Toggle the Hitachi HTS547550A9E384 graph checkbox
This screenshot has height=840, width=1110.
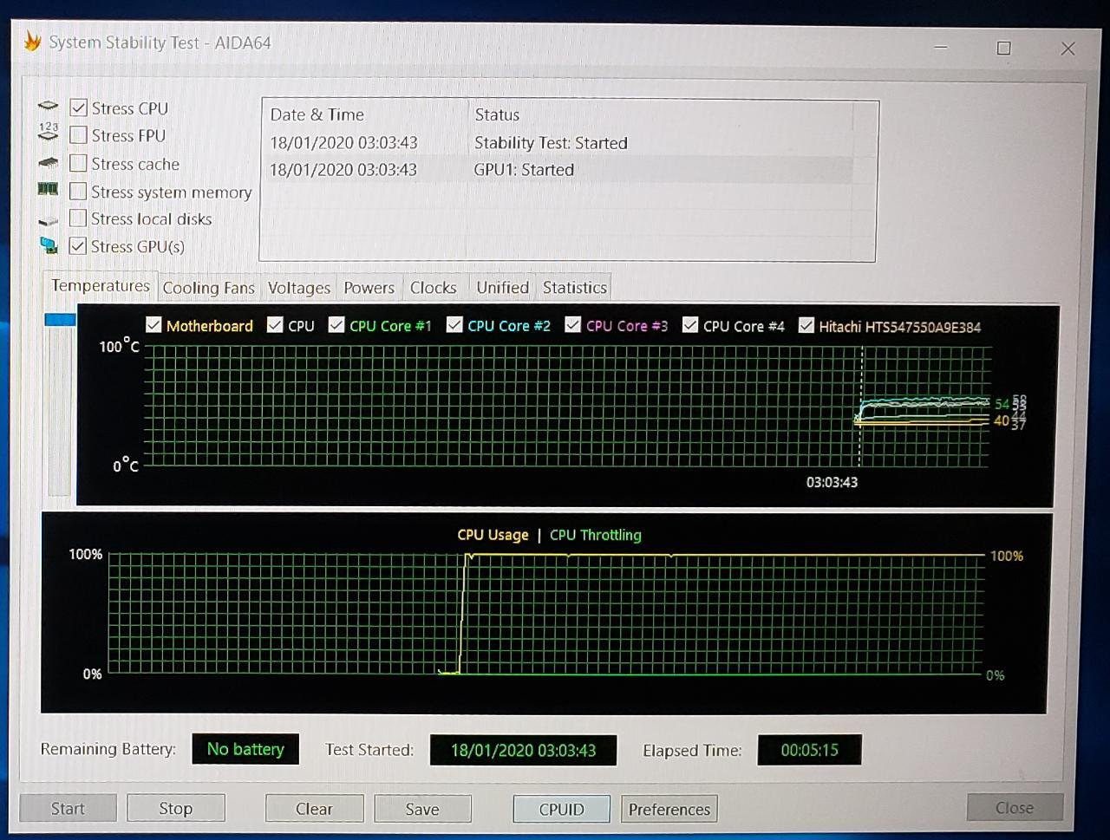pyautogui.click(x=806, y=326)
